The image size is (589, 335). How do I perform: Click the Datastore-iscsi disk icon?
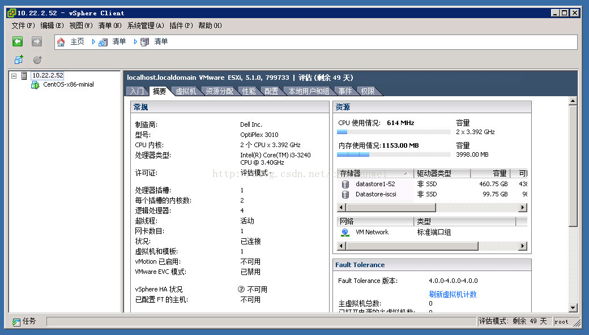pyautogui.click(x=345, y=194)
